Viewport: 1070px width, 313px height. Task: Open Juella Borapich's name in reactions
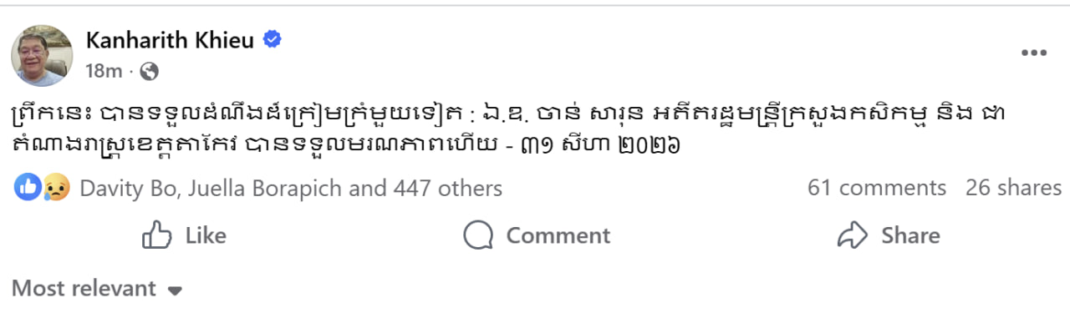pyautogui.click(x=261, y=189)
